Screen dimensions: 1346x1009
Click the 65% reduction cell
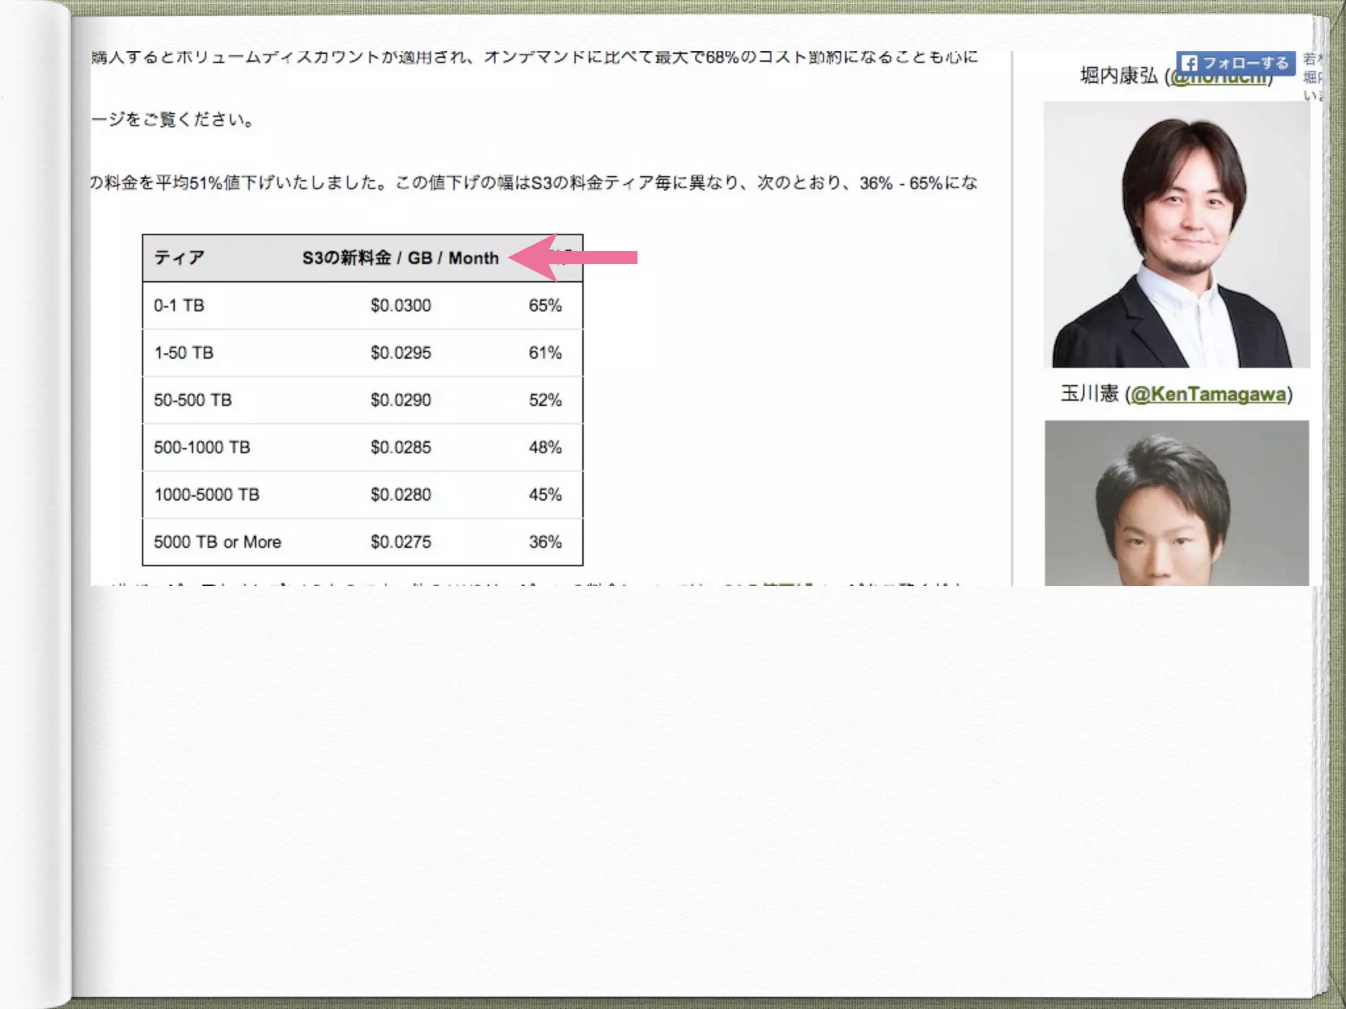(x=545, y=305)
